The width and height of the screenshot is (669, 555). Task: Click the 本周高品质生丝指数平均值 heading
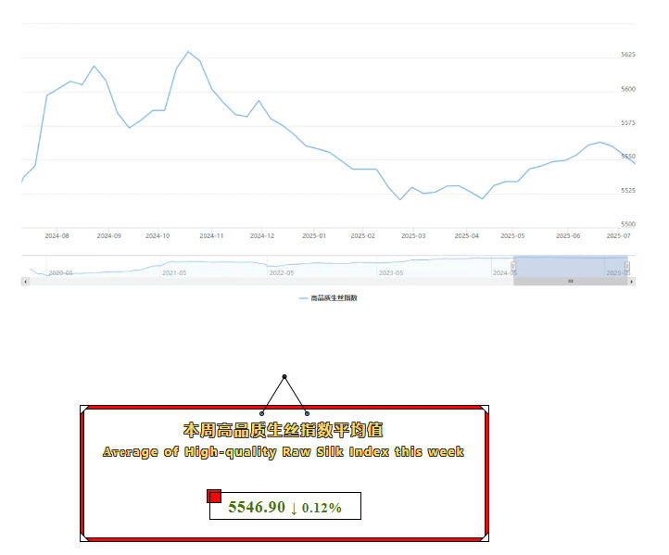284,431
